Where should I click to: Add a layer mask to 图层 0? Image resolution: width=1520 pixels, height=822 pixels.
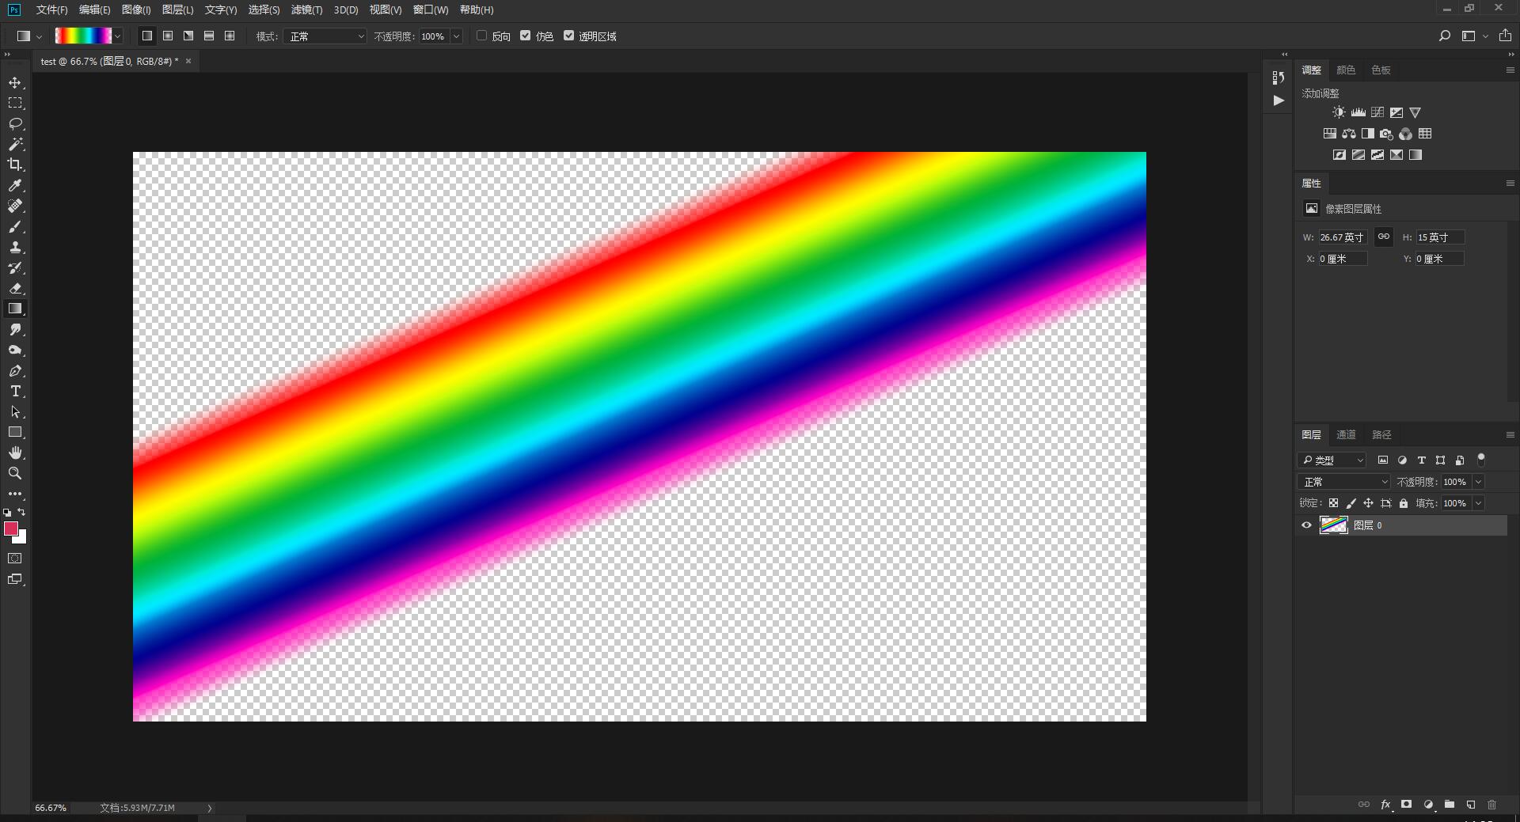coord(1407,805)
